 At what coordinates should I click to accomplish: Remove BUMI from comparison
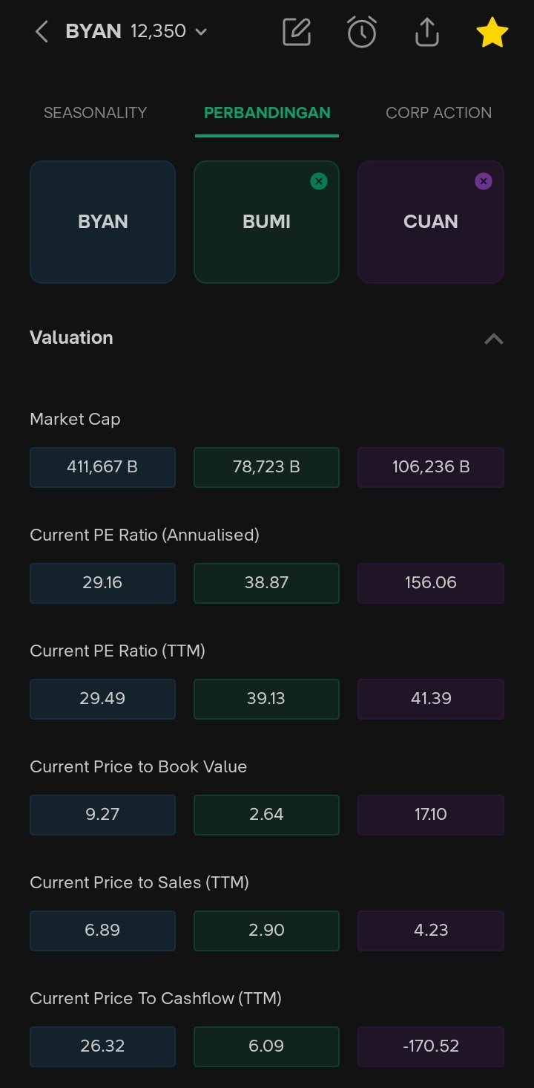click(319, 180)
